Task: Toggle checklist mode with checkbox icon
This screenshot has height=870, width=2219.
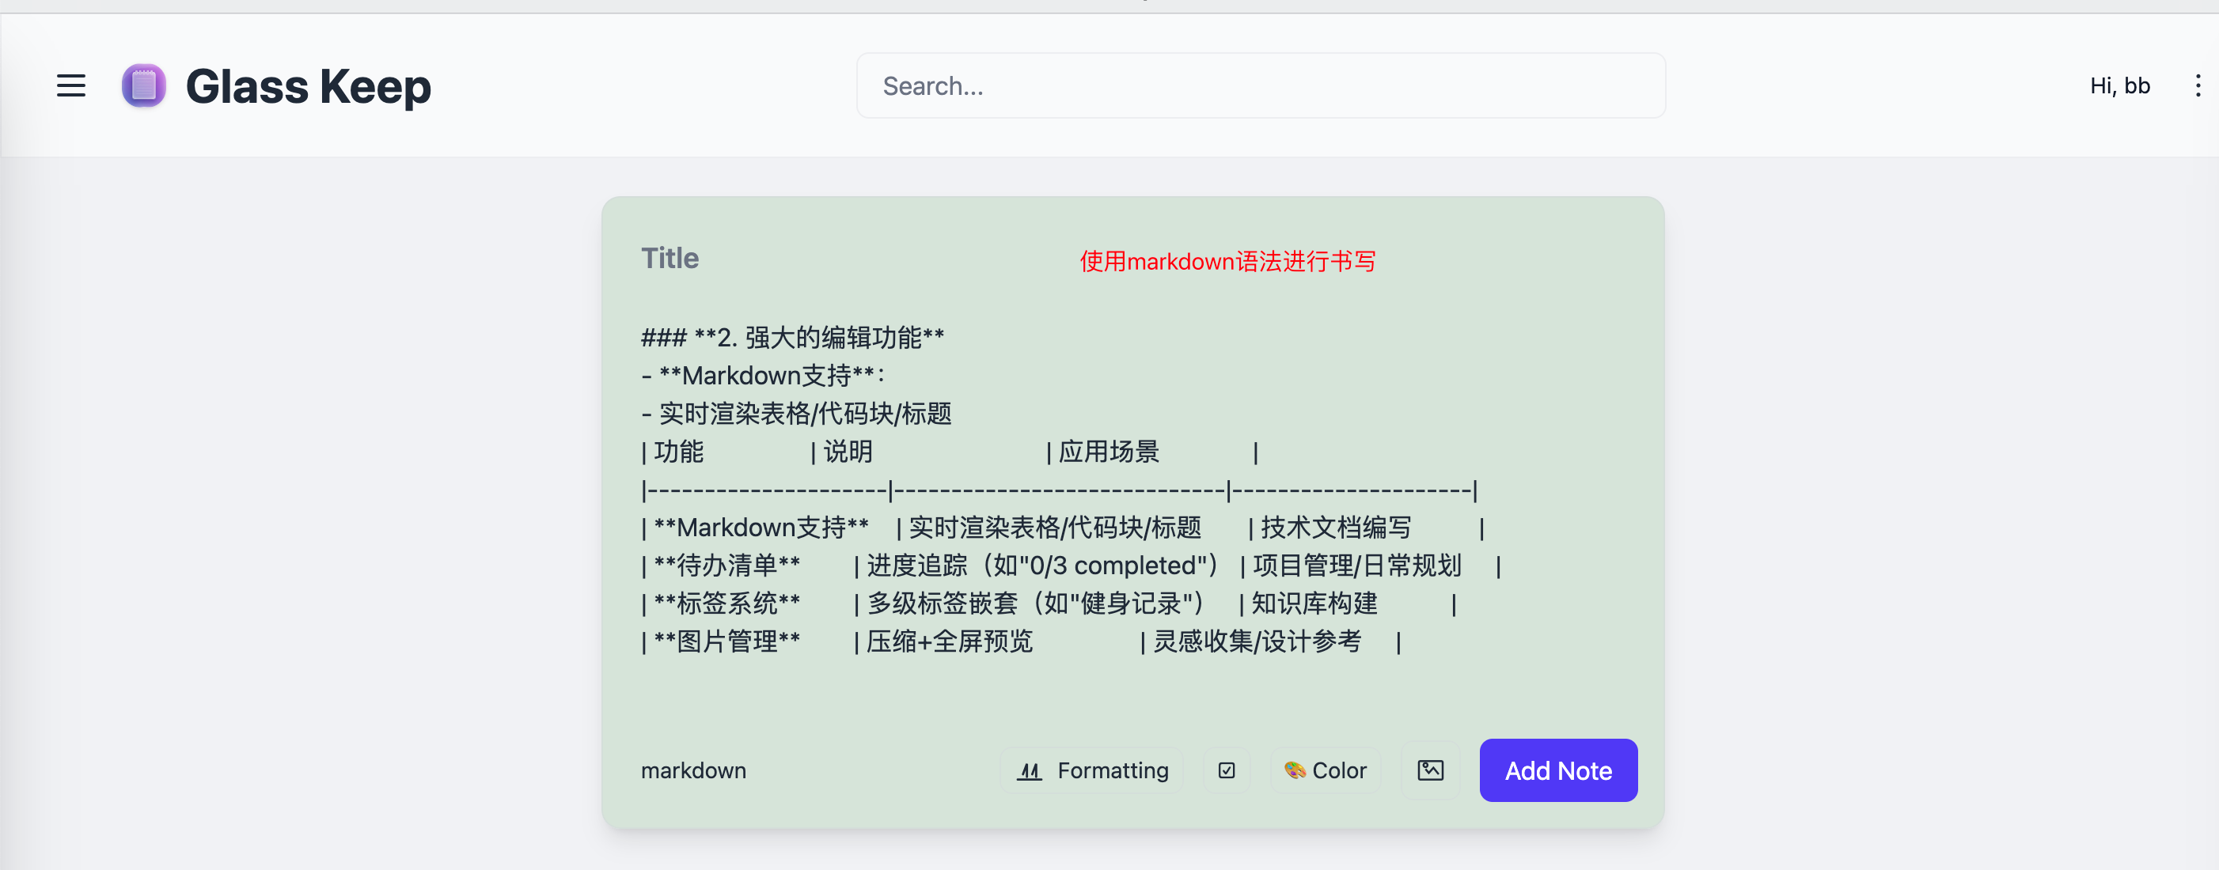Action: point(1227,770)
